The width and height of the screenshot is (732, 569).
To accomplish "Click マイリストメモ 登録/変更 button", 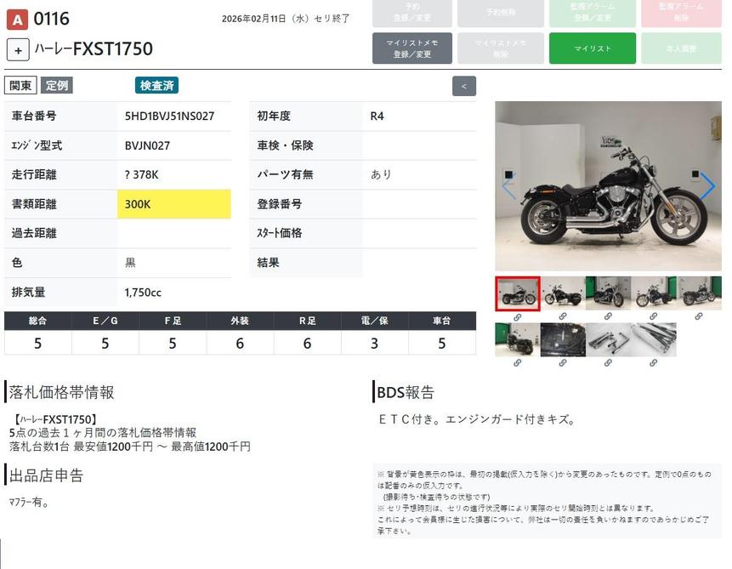I will coord(411,48).
